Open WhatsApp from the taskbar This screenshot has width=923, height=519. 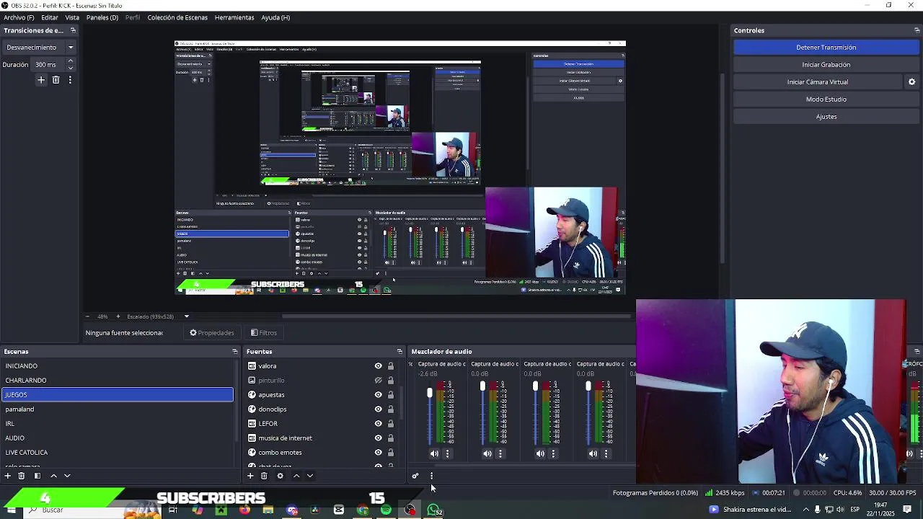click(x=434, y=510)
